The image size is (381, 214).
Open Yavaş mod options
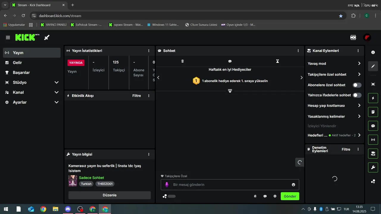[x=335, y=63]
